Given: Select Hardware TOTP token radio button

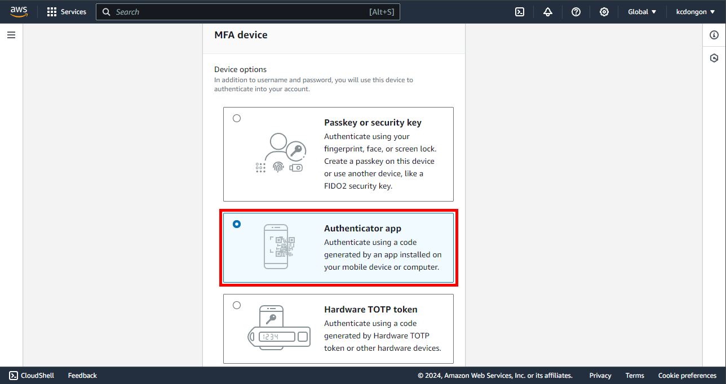Looking at the screenshot, I should pos(237,305).
